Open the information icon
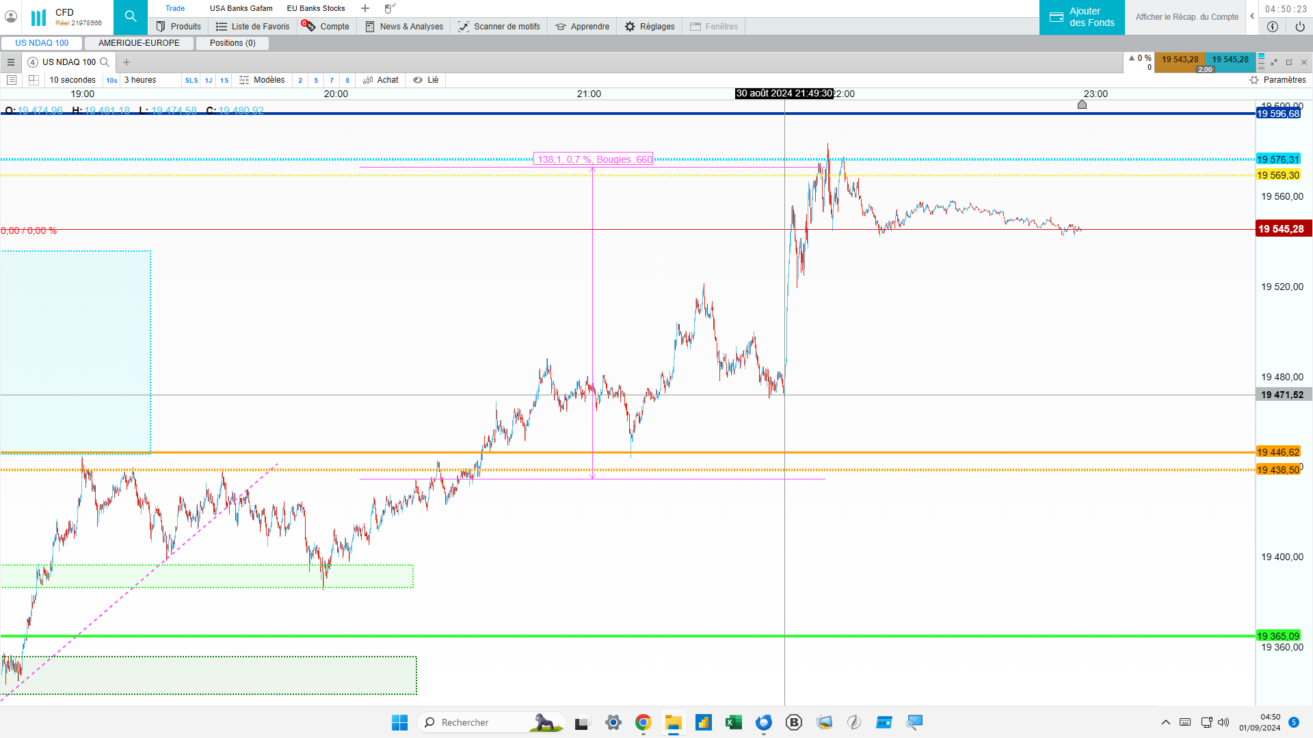The height and width of the screenshot is (738, 1313). pos(1273,27)
